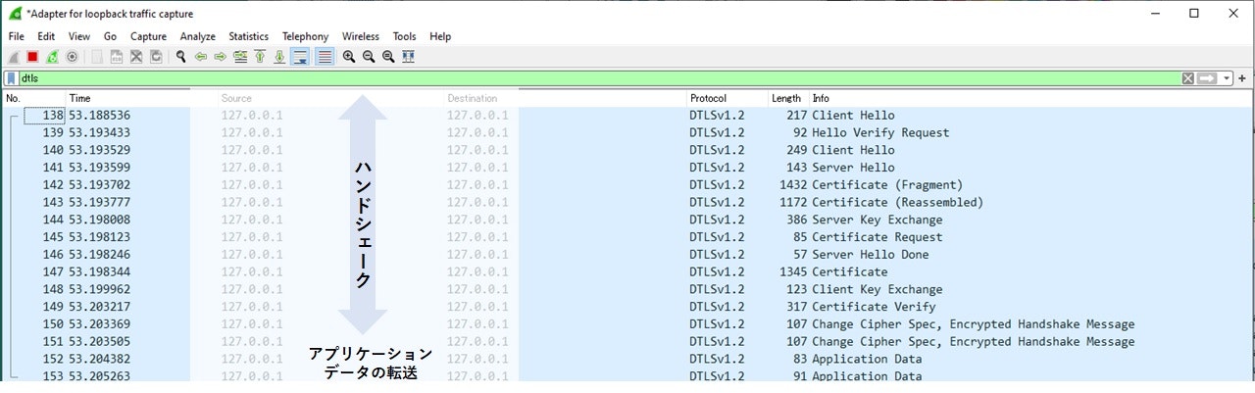Apply the display filter arrow
This screenshot has height=393, width=1255.
click(1208, 78)
